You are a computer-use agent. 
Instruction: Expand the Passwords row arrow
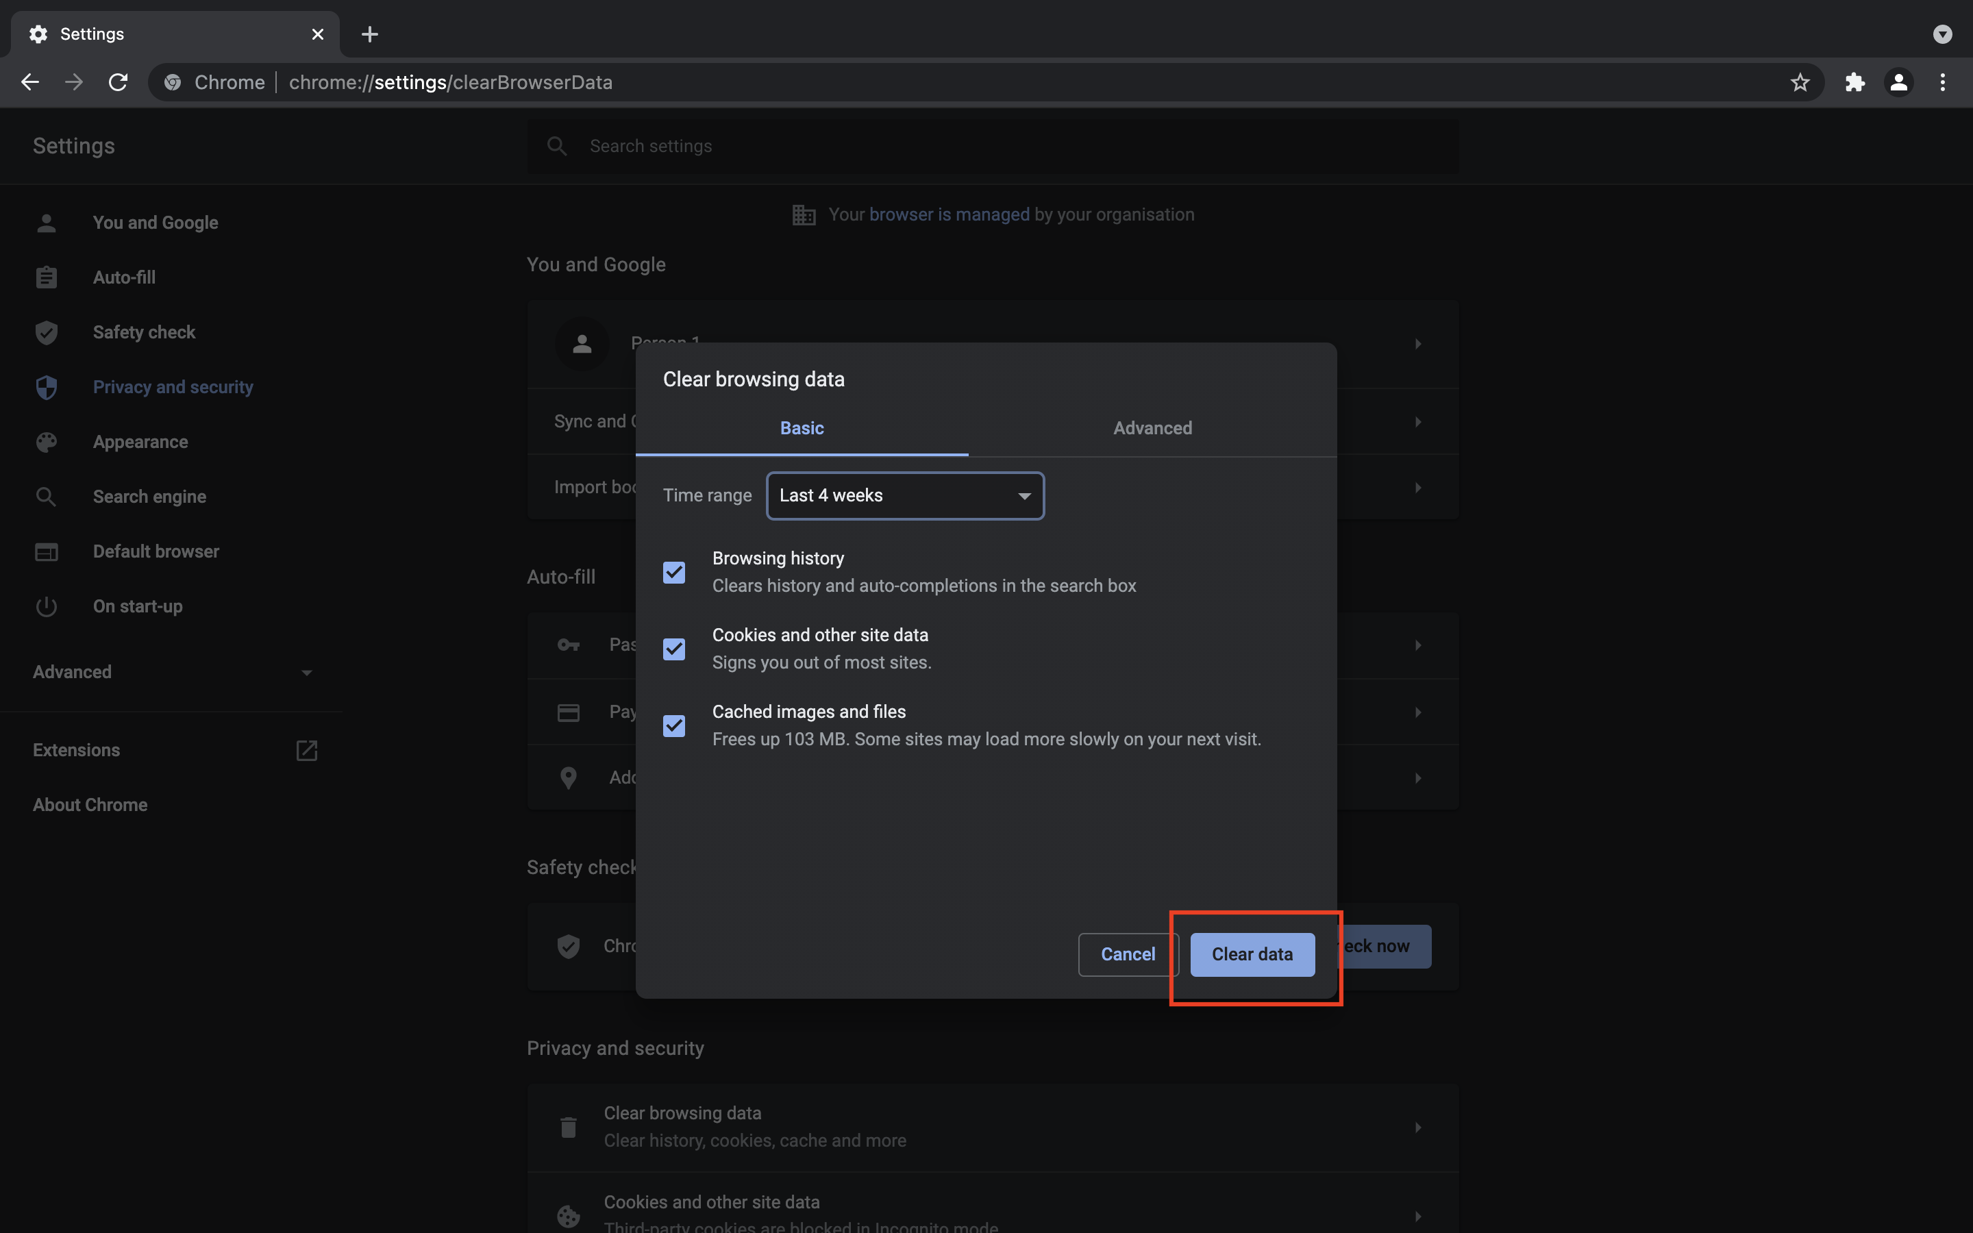pyautogui.click(x=1418, y=645)
